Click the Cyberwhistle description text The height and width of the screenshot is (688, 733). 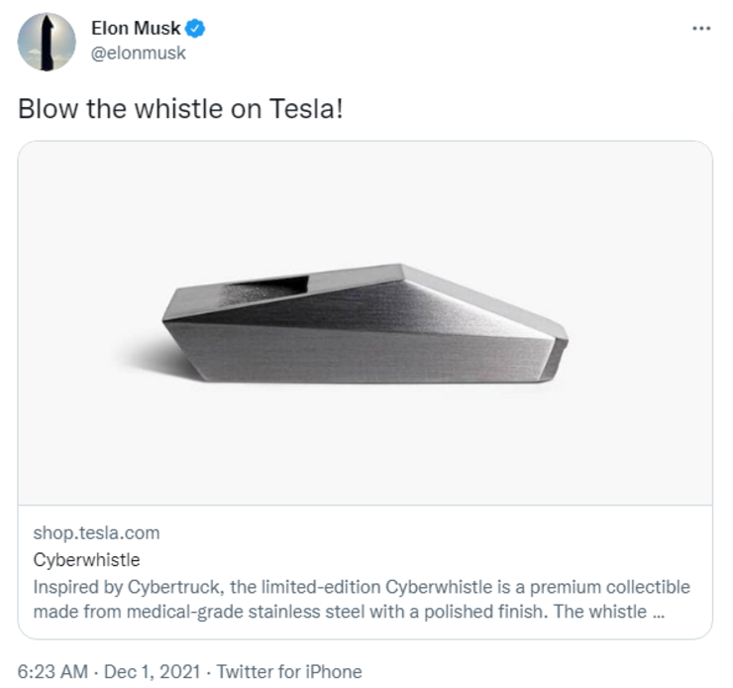click(x=362, y=599)
